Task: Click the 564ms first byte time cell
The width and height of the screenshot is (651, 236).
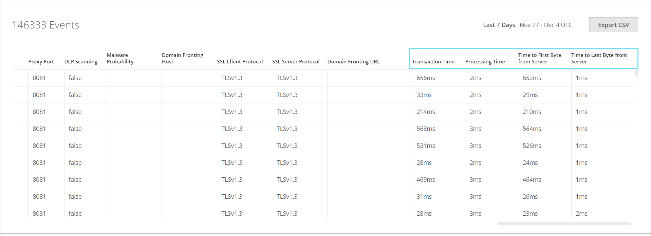Action: [532, 129]
